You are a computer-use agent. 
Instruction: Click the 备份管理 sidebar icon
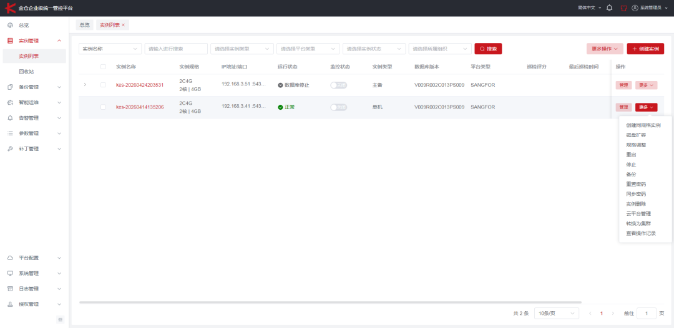pyautogui.click(x=11, y=87)
